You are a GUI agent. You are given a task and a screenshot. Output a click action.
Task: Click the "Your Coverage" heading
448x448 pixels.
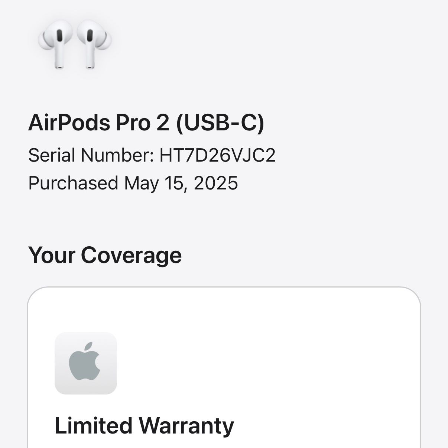coord(105,255)
